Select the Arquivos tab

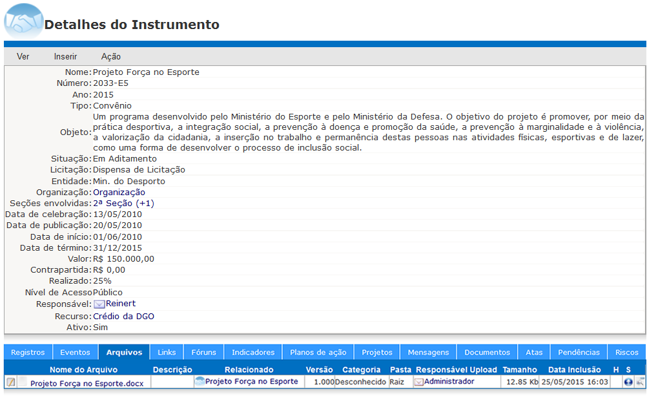[124, 352]
